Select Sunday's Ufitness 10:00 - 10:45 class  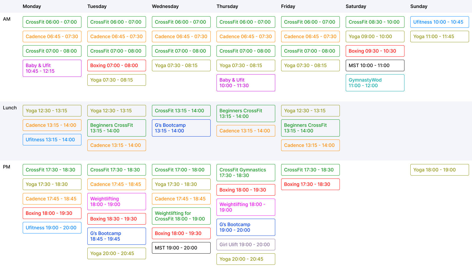pos(440,22)
